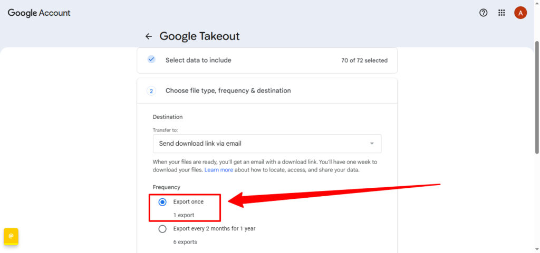Screen dimensions: 540x253
Task: Click the Google Takeout page title
Action: pos(199,36)
